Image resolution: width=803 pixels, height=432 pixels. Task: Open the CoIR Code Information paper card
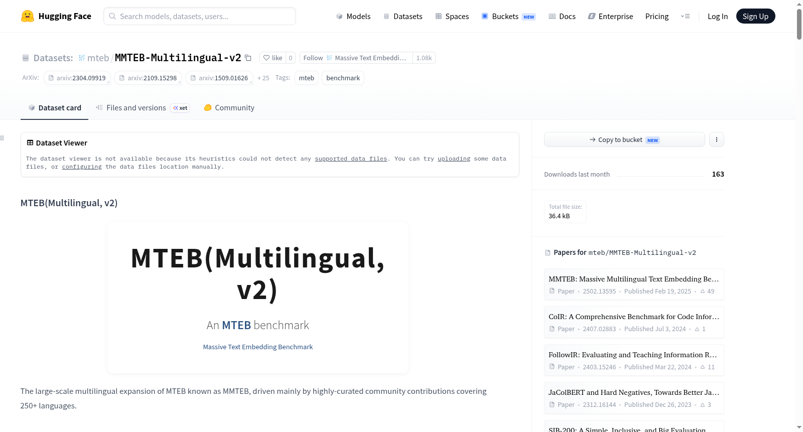634,322
